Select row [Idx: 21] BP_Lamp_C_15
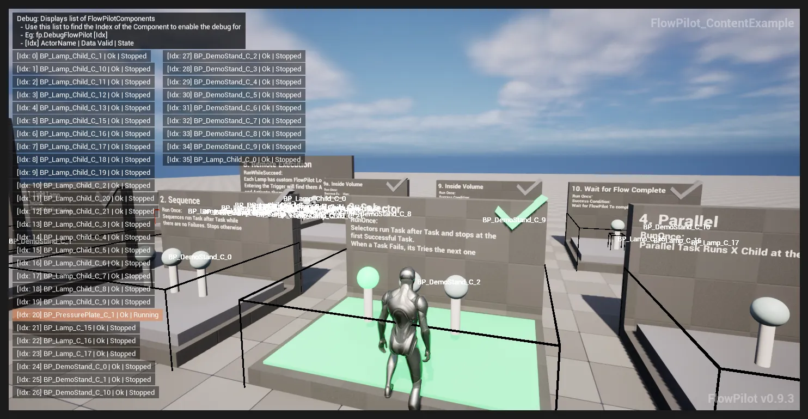This screenshot has width=808, height=419. click(x=76, y=328)
